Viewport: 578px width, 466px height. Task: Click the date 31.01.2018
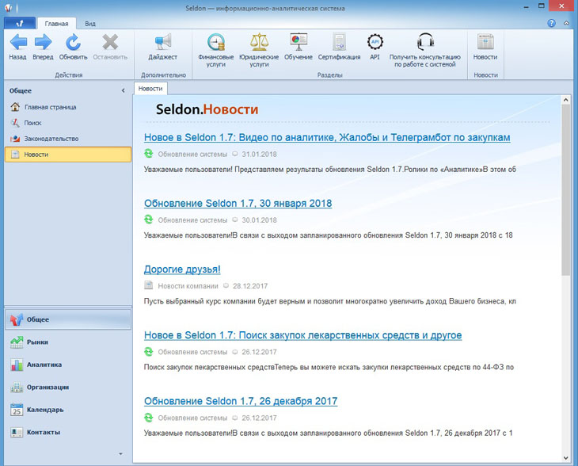tap(259, 155)
